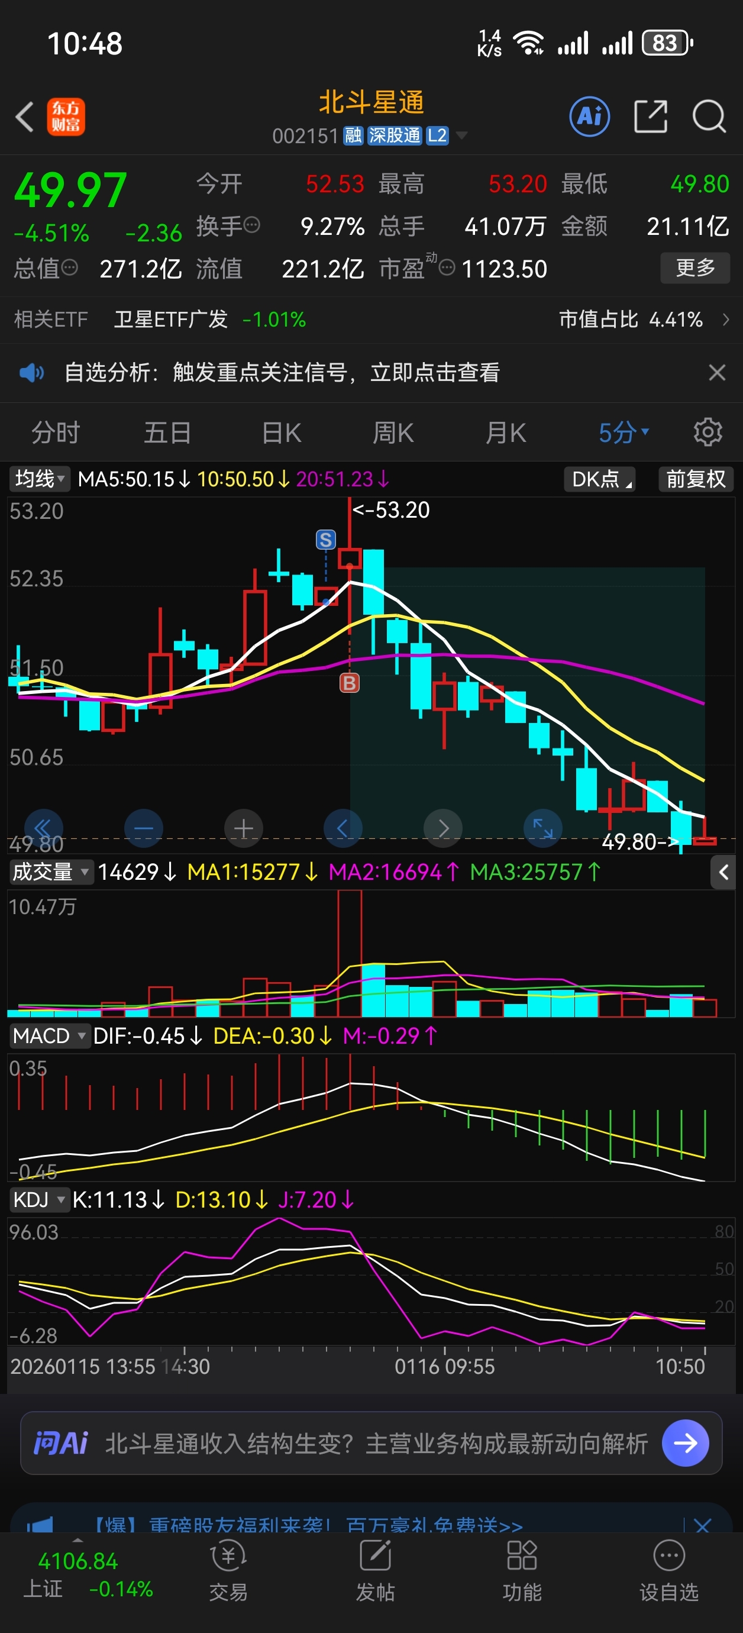743x1633 pixels.
Task: Switch to 月K tab
Action: coord(505,433)
